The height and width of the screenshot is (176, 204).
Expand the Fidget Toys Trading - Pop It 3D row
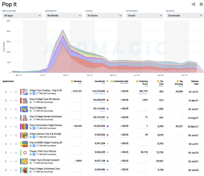(x=6, y=92)
